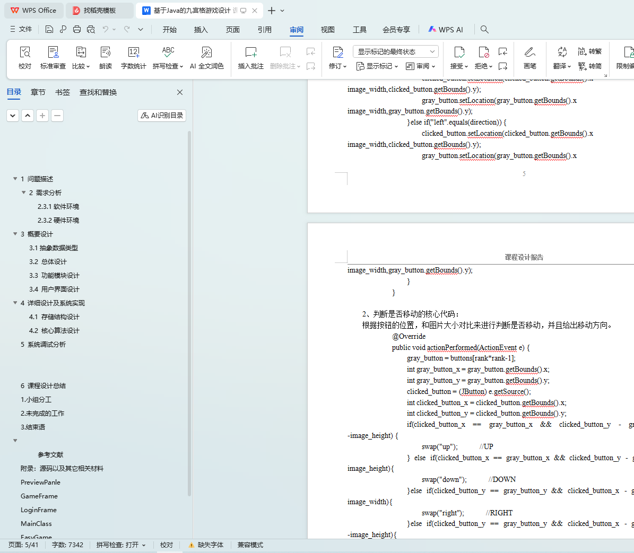
Task: Click 字数: 7342 in status bar
Action: click(67, 545)
